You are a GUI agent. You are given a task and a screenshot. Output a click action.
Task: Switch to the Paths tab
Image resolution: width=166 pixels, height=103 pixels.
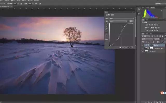151,34
